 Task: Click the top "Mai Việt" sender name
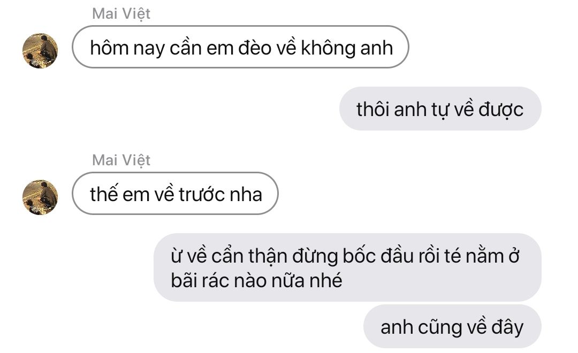coord(121,14)
